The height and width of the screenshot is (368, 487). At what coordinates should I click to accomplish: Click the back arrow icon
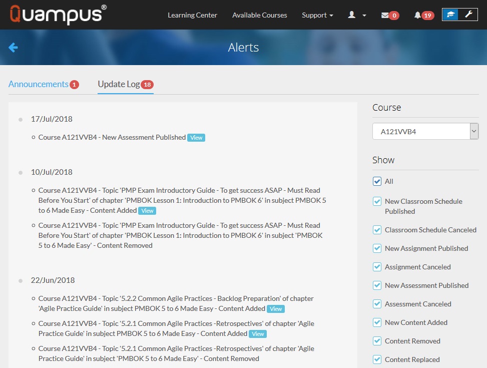tap(14, 48)
